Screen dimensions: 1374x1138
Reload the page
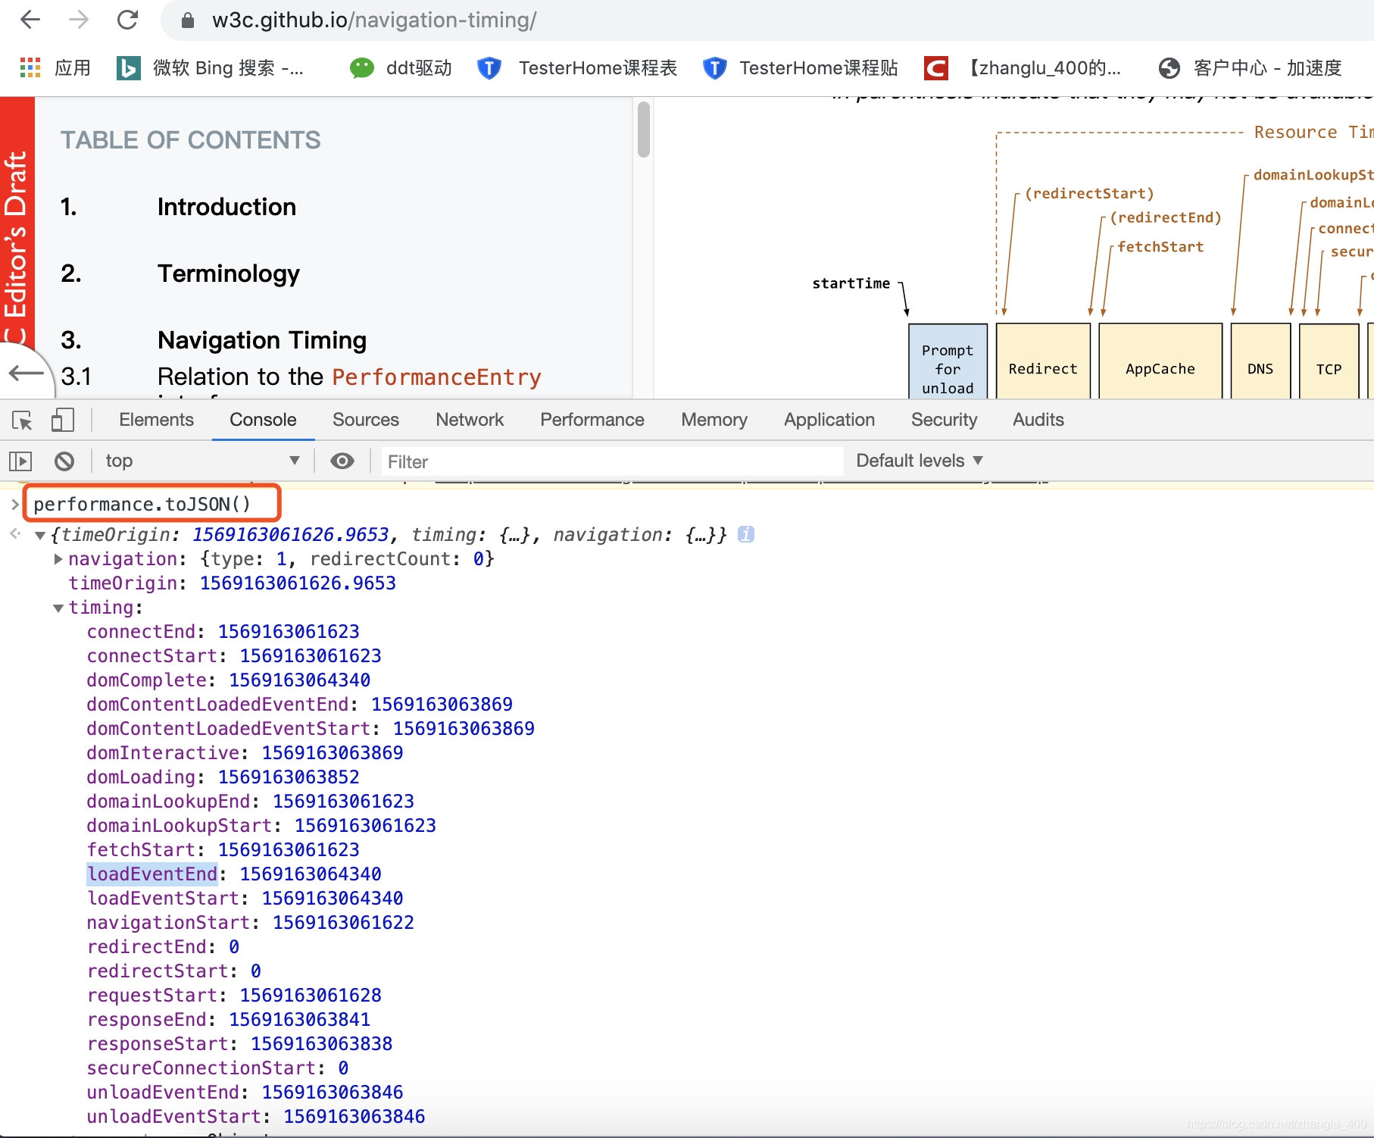click(x=127, y=20)
